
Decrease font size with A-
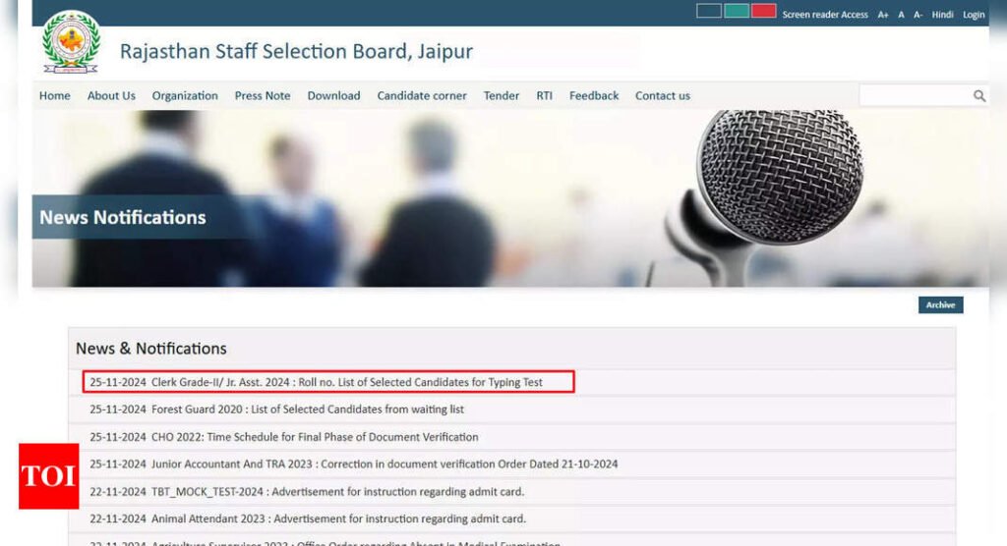click(918, 14)
